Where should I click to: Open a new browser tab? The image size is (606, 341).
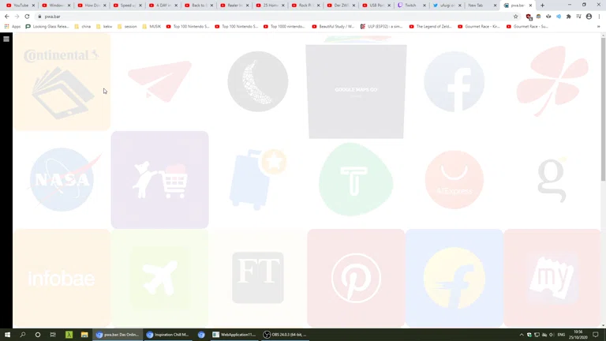542,6
